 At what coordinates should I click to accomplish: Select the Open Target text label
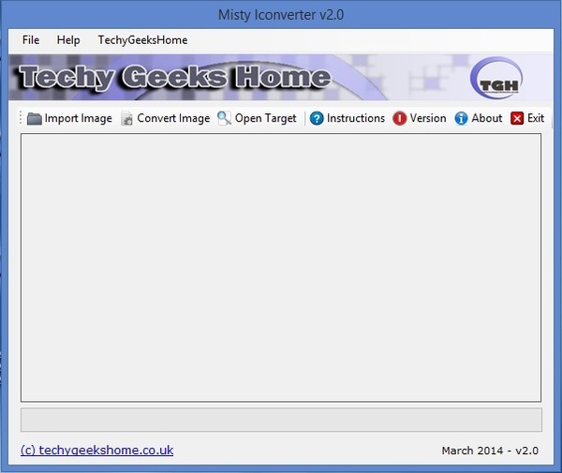(265, 119)
